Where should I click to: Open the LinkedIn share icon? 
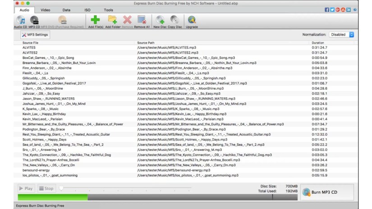pyautogui.click(x=349, y=10)
